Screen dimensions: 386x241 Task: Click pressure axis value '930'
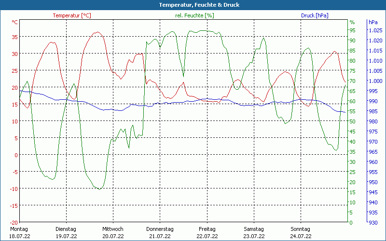click(373, 223)
